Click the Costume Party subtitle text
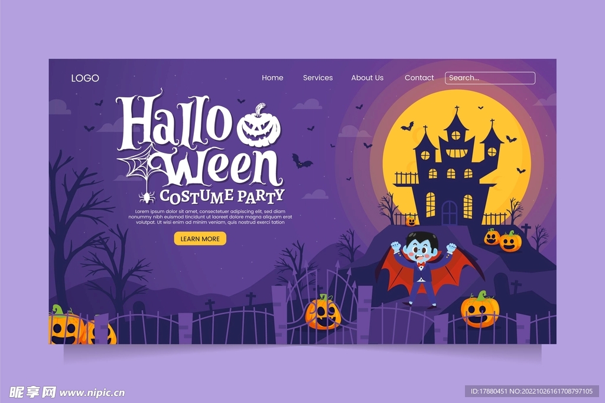Viewport: 605px width, 403px height. (x=222, y=196)
